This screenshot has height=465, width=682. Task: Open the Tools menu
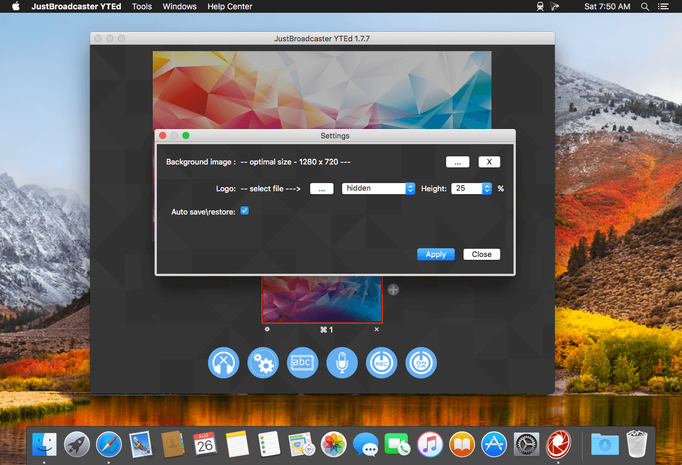[x=142, y=6]
